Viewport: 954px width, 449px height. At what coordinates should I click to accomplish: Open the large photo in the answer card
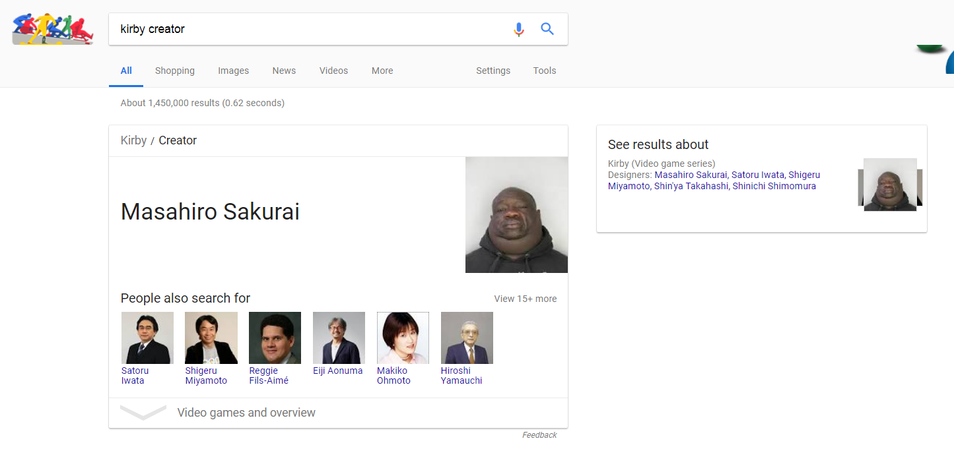point(516,215)
